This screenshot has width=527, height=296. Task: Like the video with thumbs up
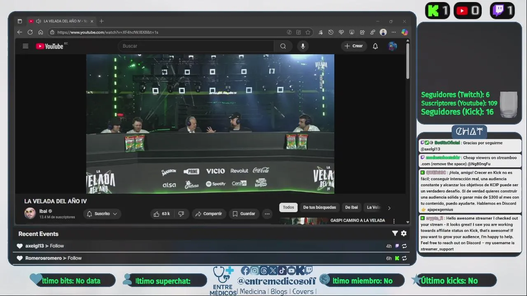click(161, 214)
